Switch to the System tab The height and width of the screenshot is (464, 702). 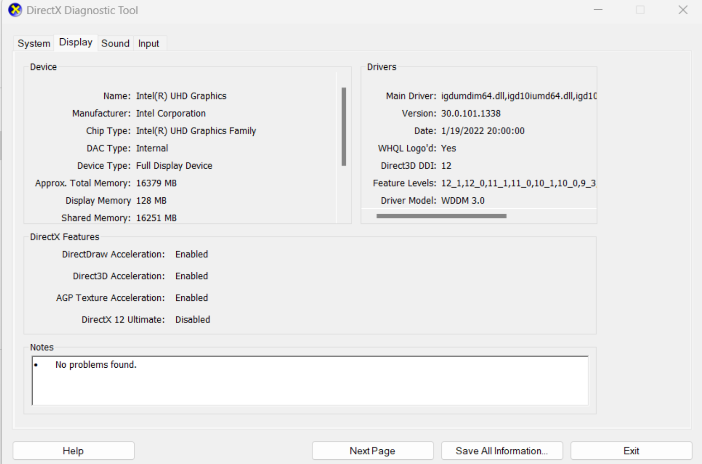(33, 43)
